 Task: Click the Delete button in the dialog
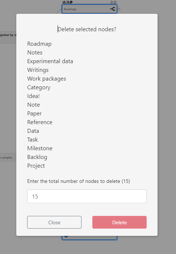point(120,222)
